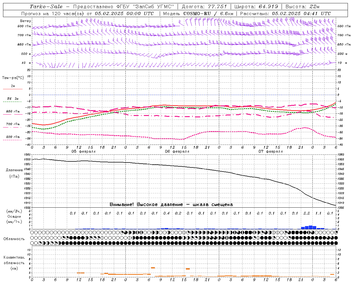352x282 pixels.
Task: Click the 2.2 three-hour precipitation value
Action: point(307,213)
